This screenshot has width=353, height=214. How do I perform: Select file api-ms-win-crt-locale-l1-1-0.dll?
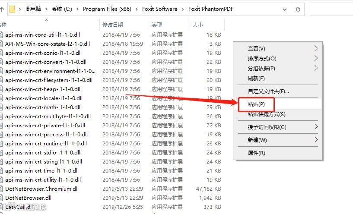[44, 98]
